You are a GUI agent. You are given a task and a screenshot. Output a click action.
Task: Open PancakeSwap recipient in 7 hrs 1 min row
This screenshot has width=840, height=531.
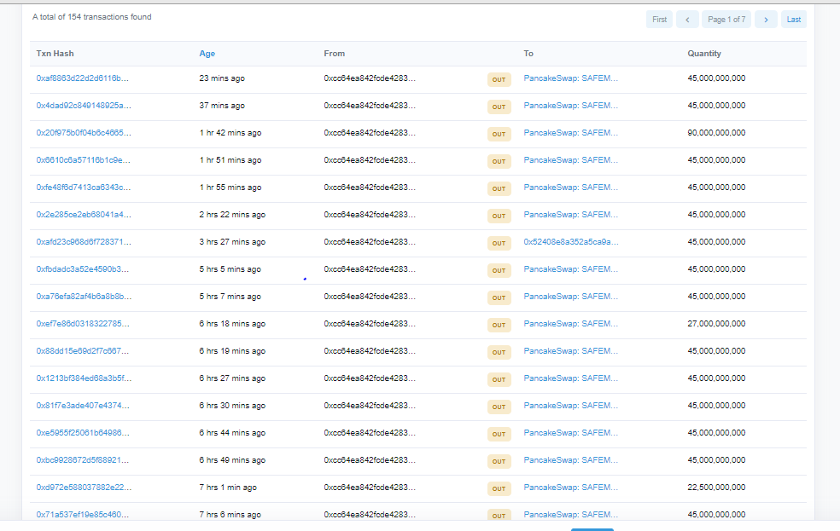(571, 488)
